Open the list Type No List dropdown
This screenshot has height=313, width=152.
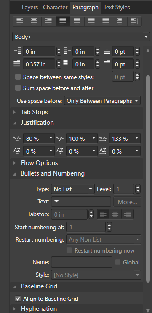tap(73, 189)
